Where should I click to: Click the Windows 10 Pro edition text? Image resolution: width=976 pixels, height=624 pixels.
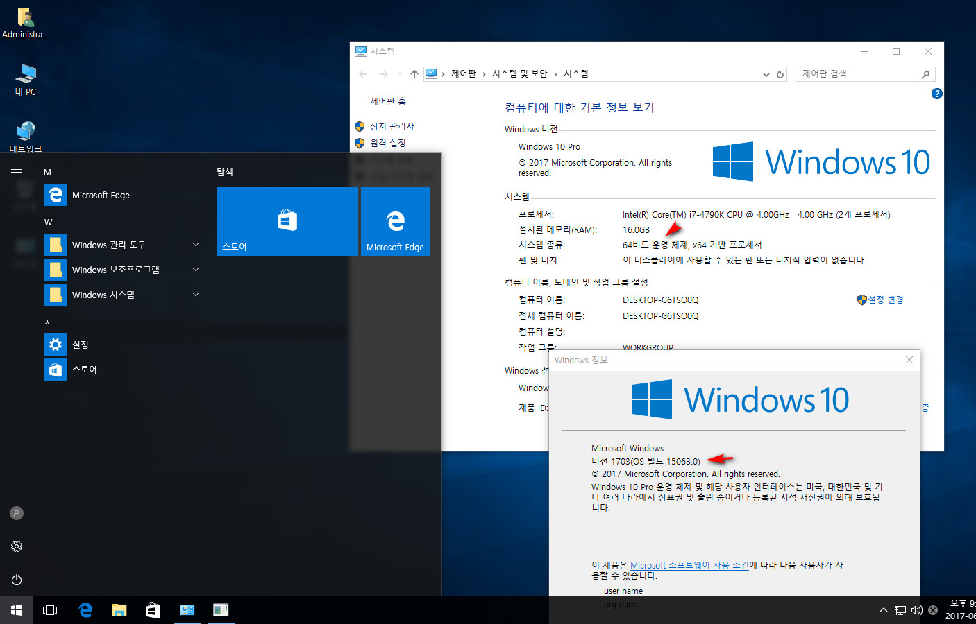549,147
